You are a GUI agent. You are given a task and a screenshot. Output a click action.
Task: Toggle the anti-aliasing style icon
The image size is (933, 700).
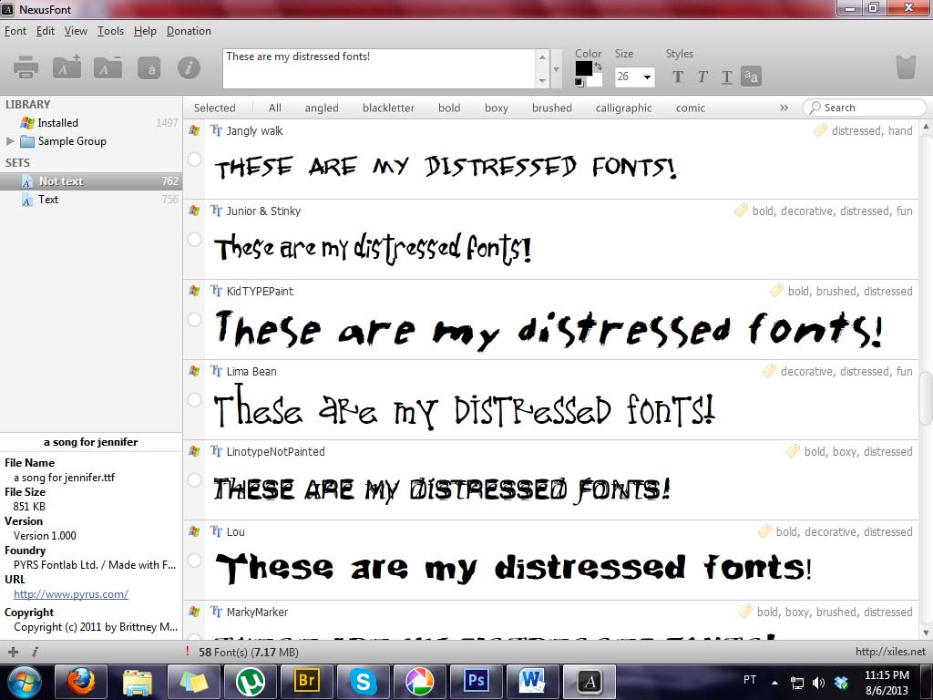pos(751,77)
